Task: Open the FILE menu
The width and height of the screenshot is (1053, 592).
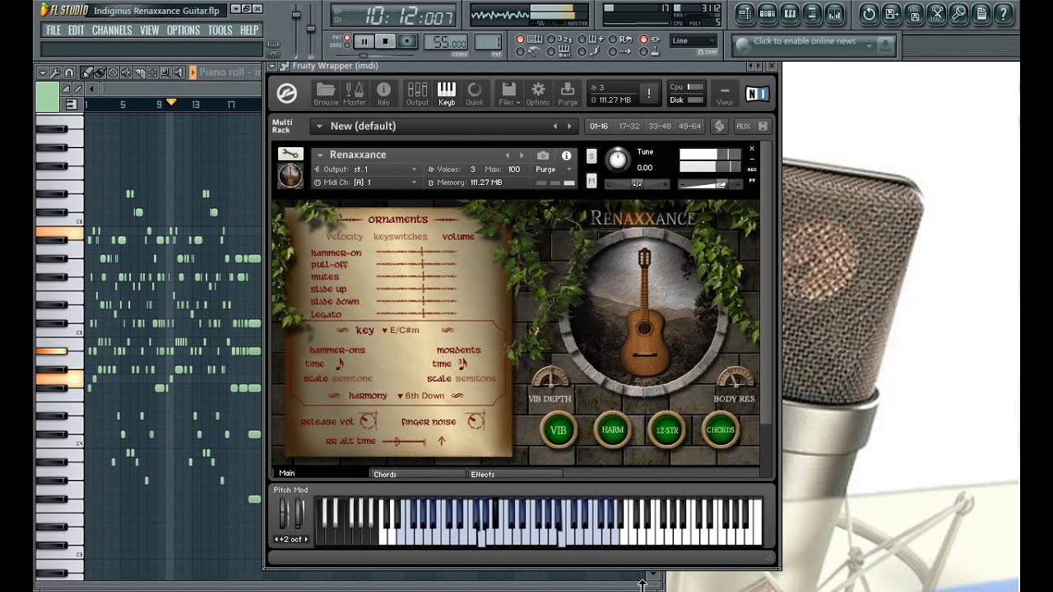Action: coord(53,30)
